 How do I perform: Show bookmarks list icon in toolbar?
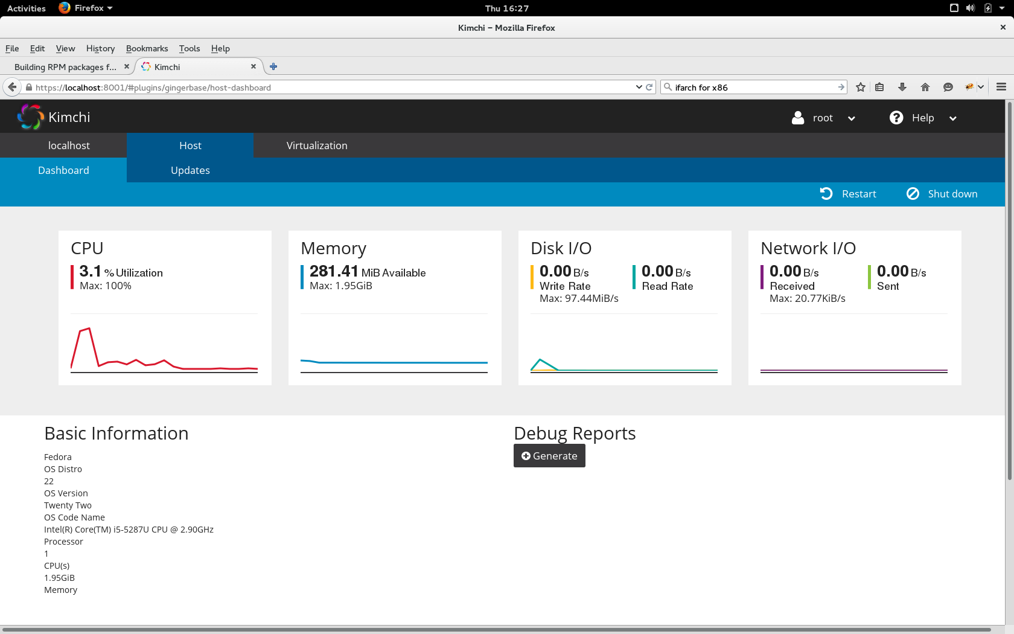click(879, 87)
